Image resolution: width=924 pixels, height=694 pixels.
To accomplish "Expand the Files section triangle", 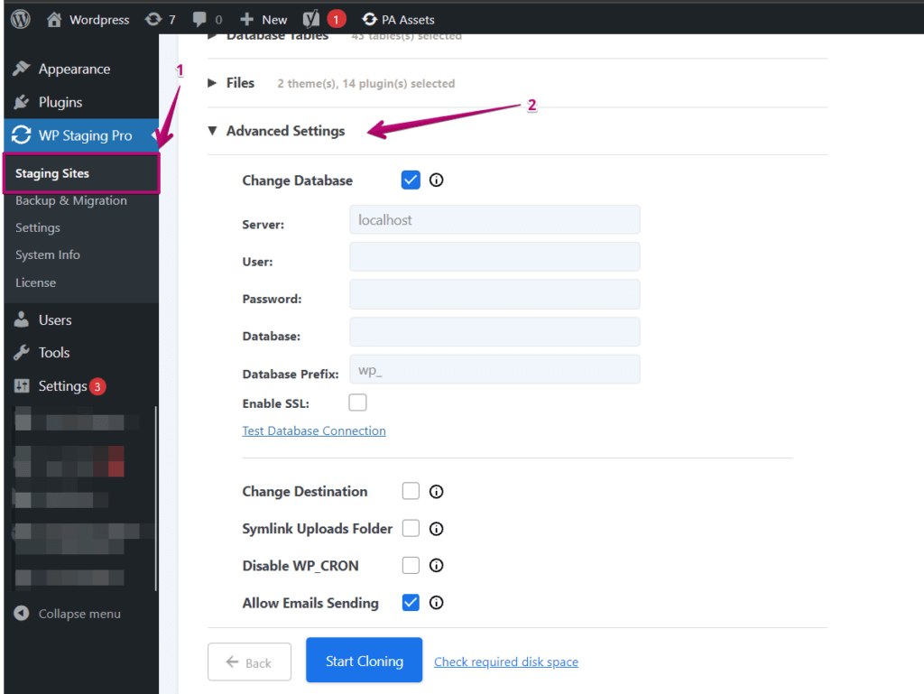I will coord(212,83).
